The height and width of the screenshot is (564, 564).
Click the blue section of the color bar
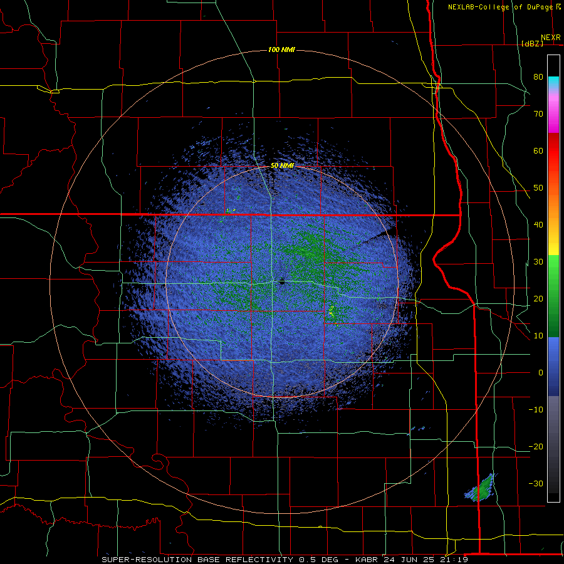(x=553, y=366)
